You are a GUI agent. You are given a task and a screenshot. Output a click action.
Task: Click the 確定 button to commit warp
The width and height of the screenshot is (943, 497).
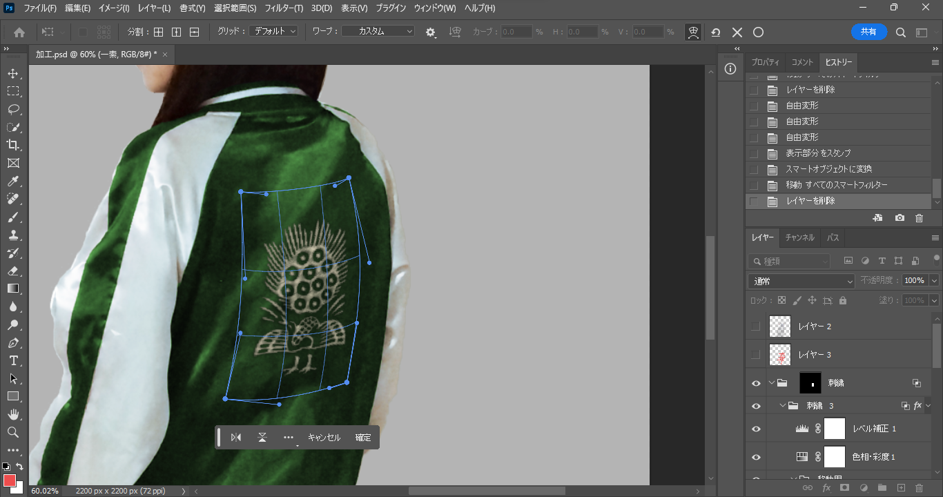363,438
